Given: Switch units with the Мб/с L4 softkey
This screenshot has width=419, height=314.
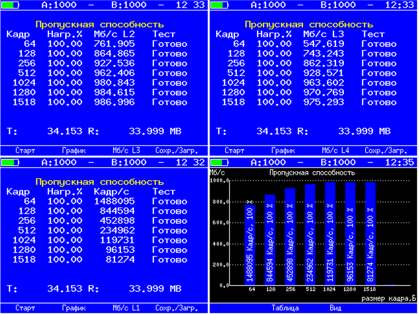Looking at the screenshot, I should tap(336, 151).
